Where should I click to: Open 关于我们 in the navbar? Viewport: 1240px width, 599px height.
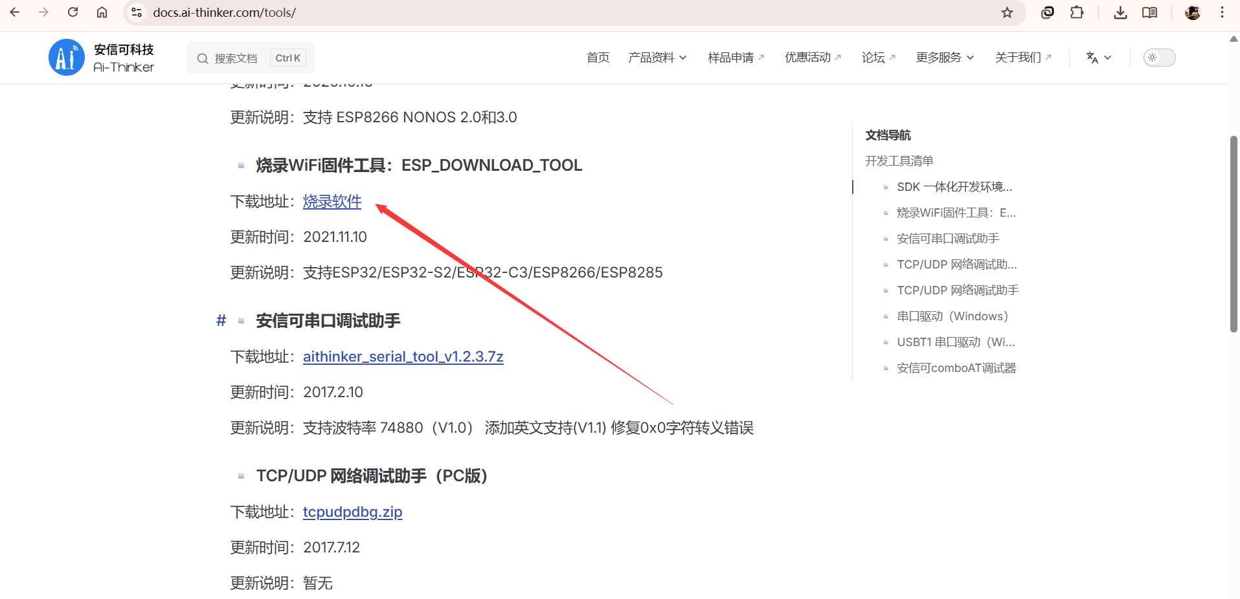pyautogui.click(x=1023, y=58)
